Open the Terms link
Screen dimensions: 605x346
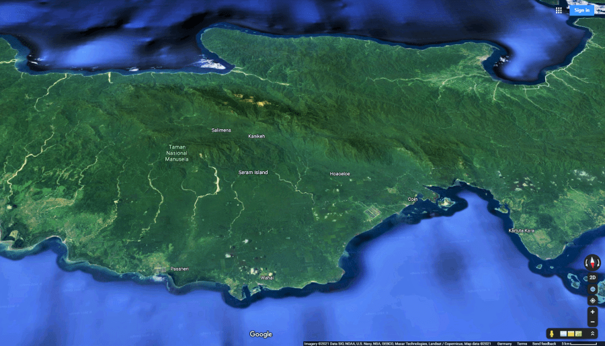[522, 343]
